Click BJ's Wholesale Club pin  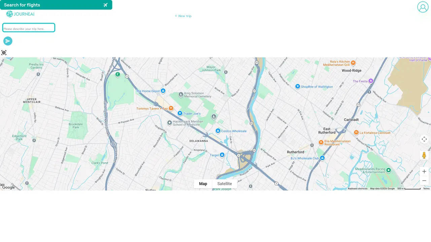(x=322, y=158)
